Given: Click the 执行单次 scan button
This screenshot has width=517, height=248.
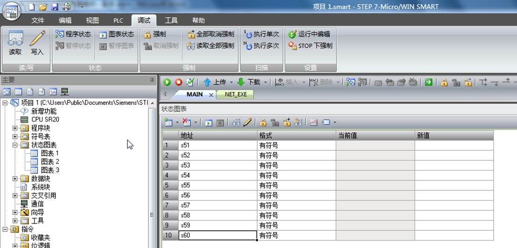Looking at the screenshot, I should coord(261,34).
